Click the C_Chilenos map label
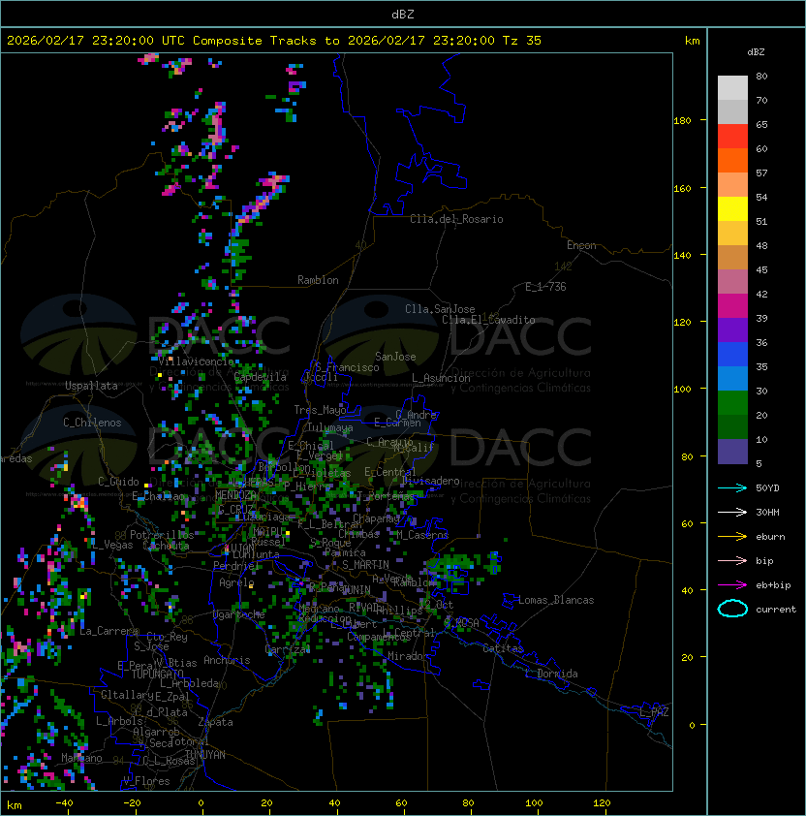Image resolution: width=806 pixels, height=816 pixels. coord(92,423)
